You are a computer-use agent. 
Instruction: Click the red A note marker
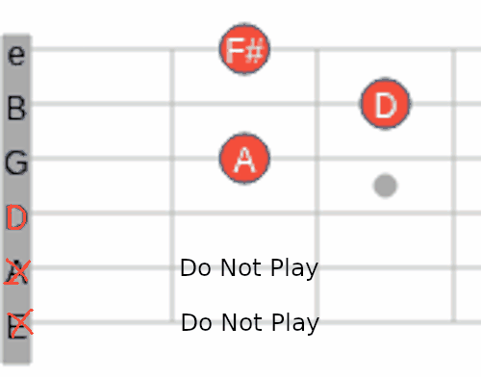coord(244,159)
